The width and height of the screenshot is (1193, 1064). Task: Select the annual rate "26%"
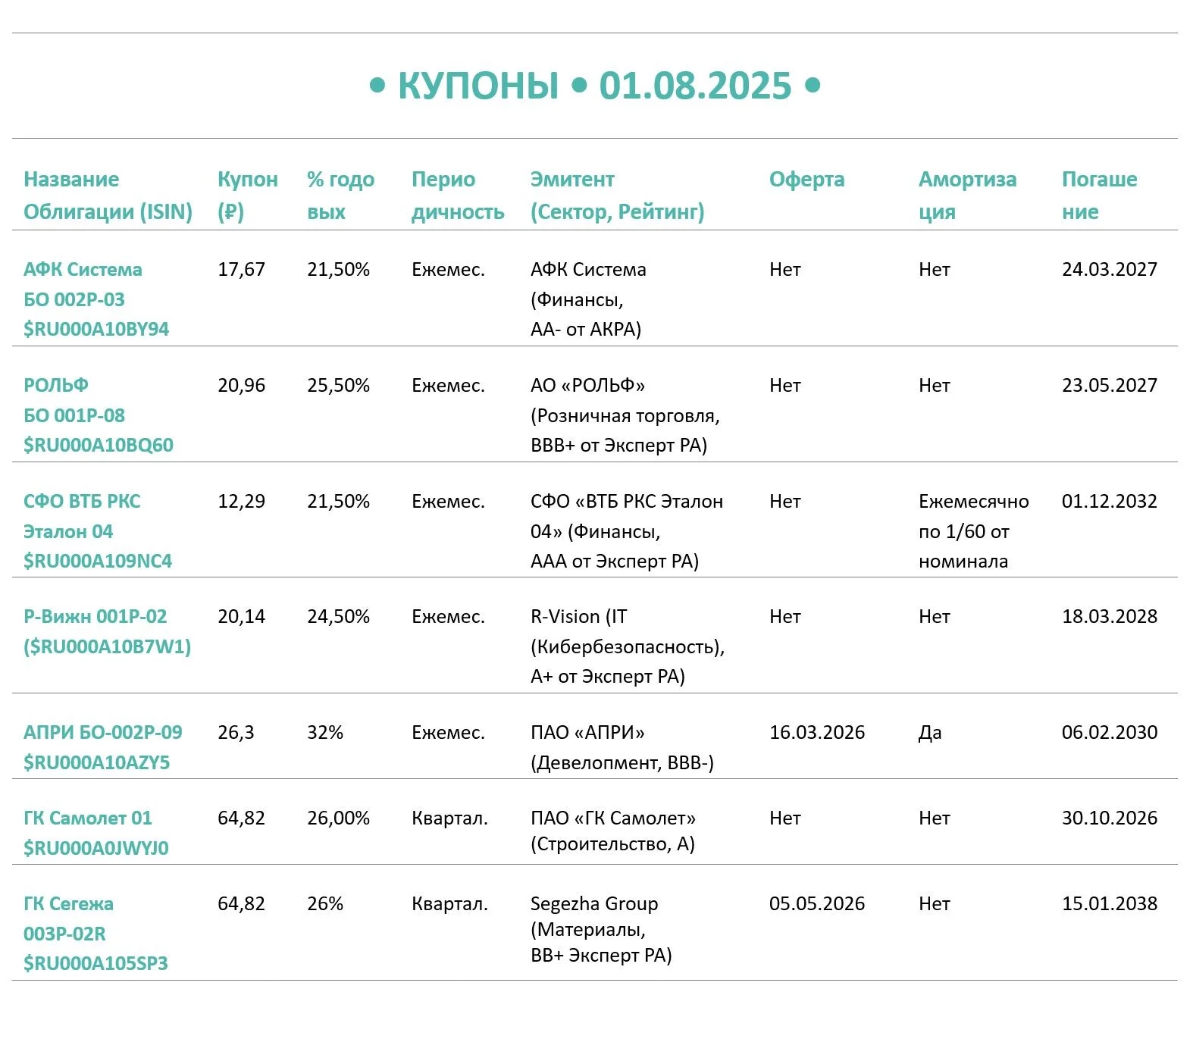tap(325, 904)
